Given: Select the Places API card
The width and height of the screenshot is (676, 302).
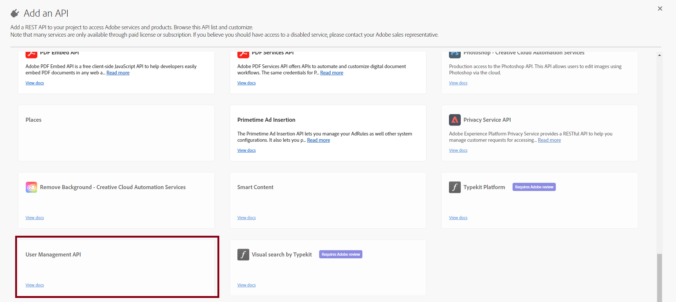Looking at the screenshot, I should pos(116,133).
